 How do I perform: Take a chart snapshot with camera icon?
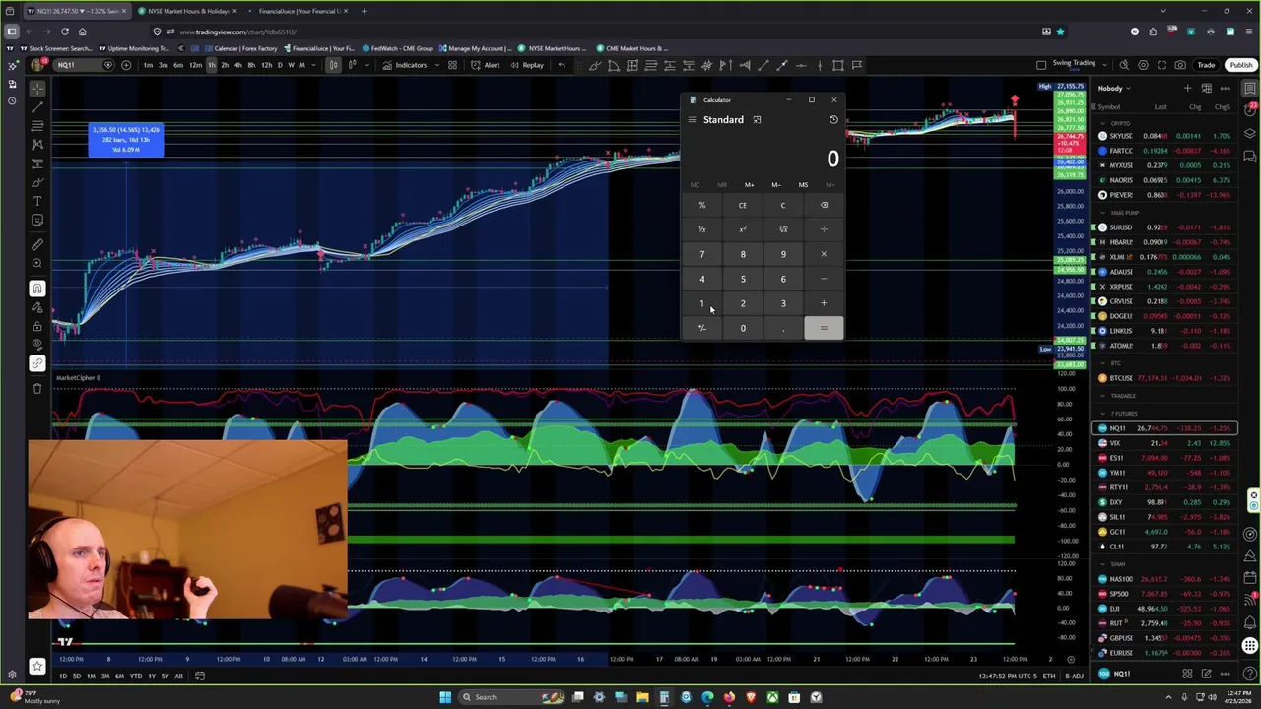point(1180,65)
